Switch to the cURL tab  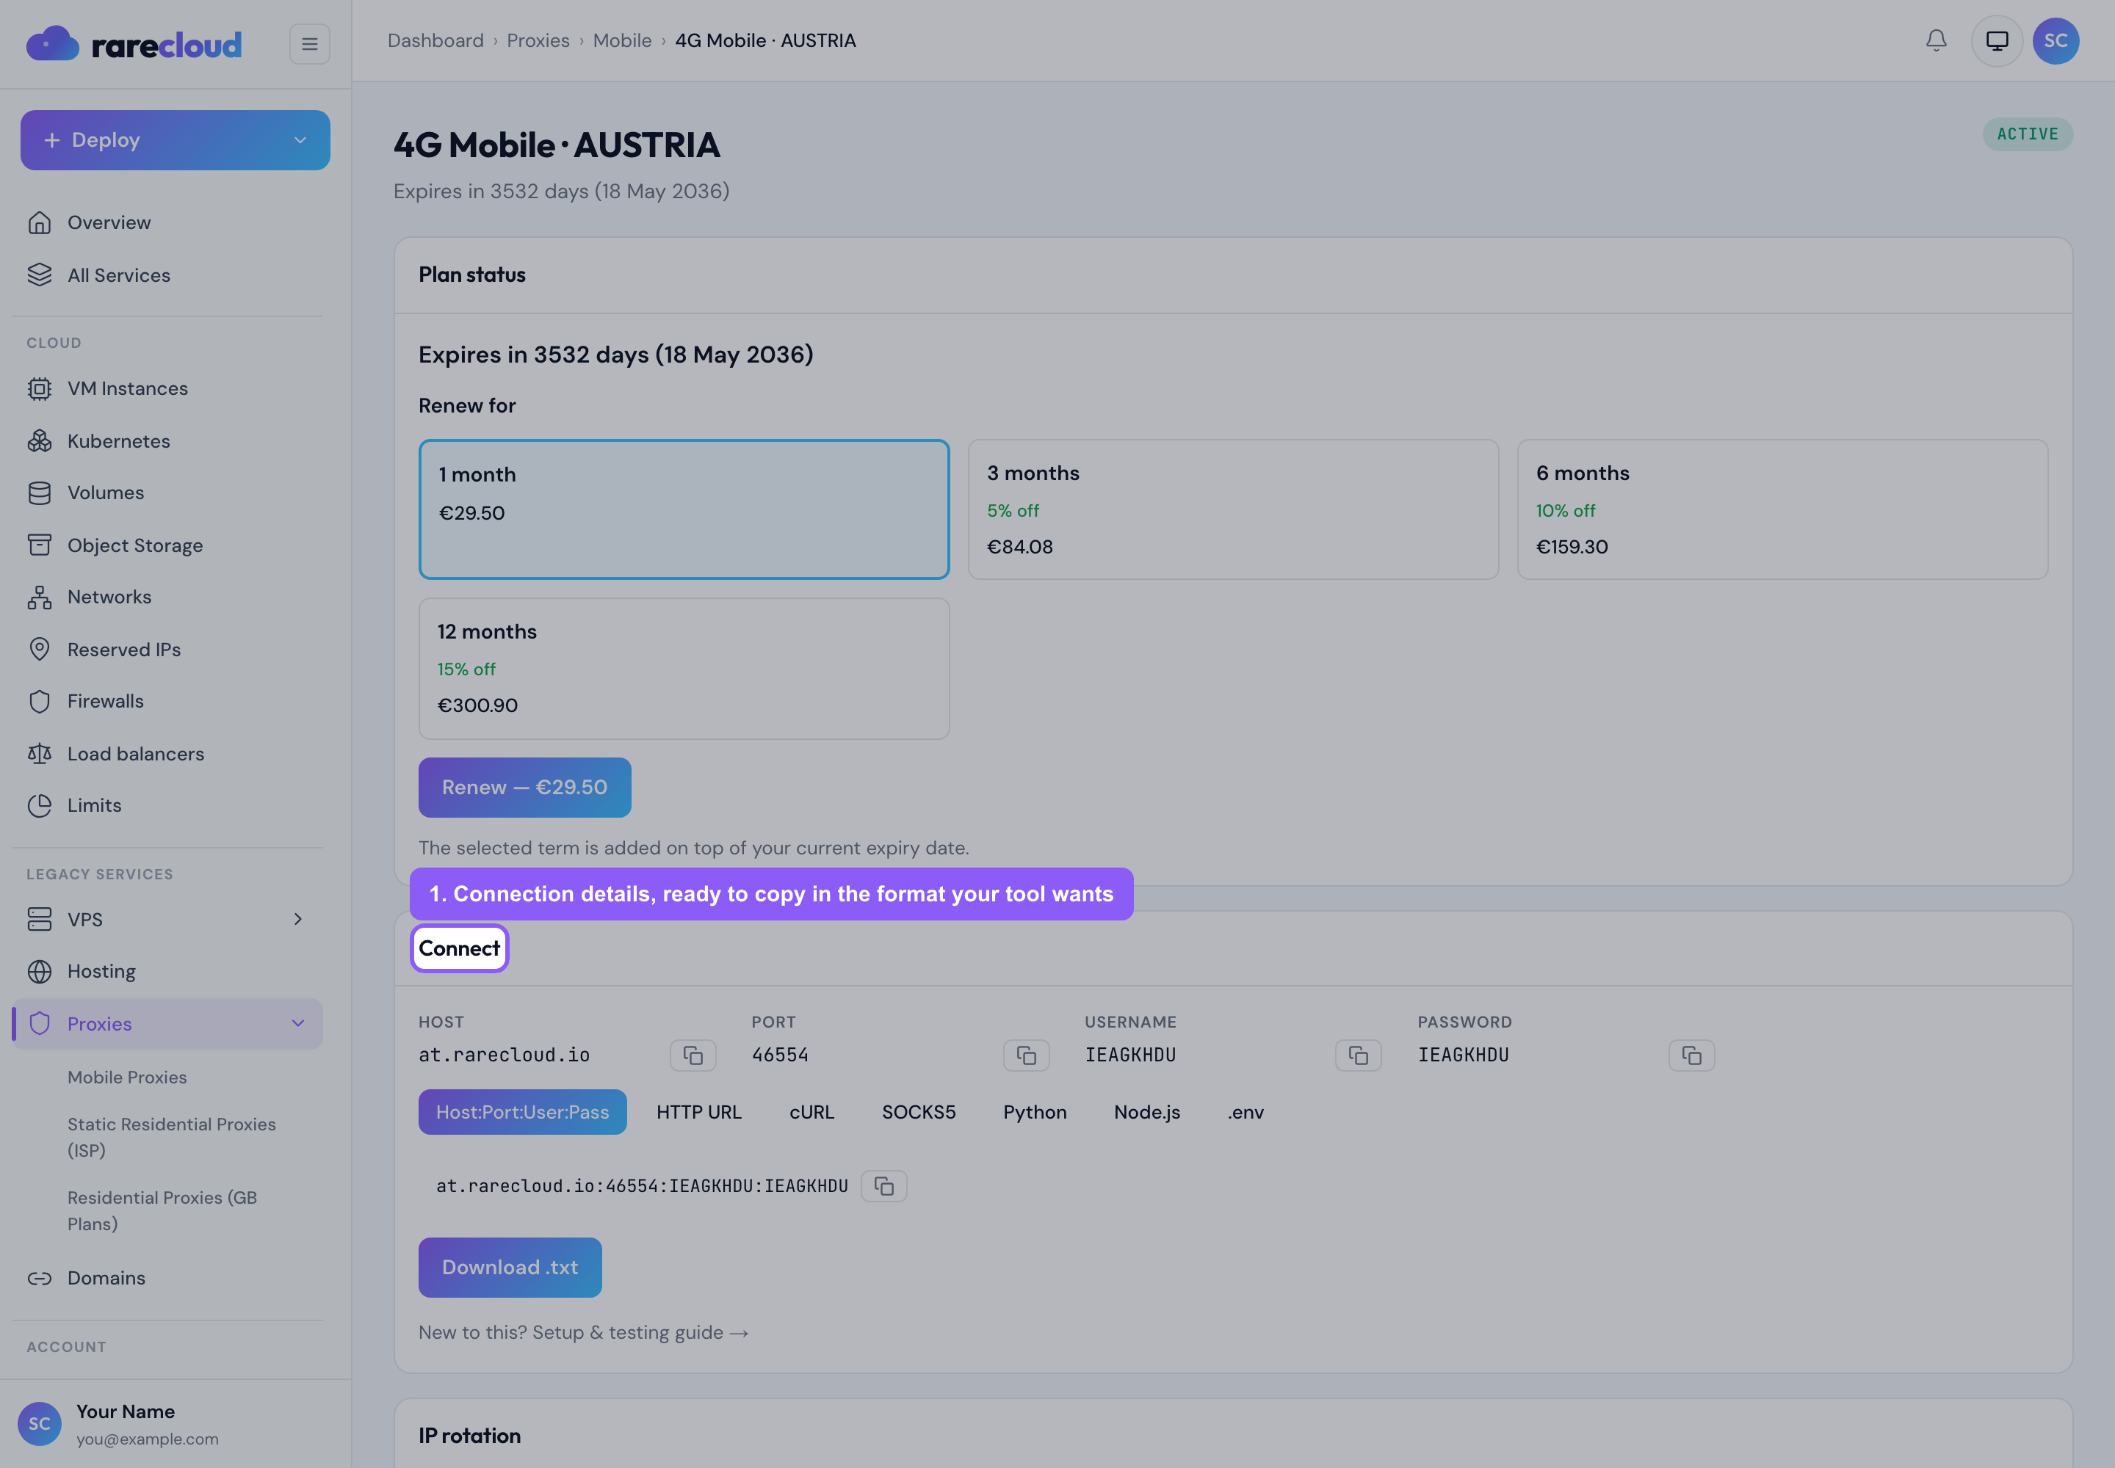click(811, 1112)
